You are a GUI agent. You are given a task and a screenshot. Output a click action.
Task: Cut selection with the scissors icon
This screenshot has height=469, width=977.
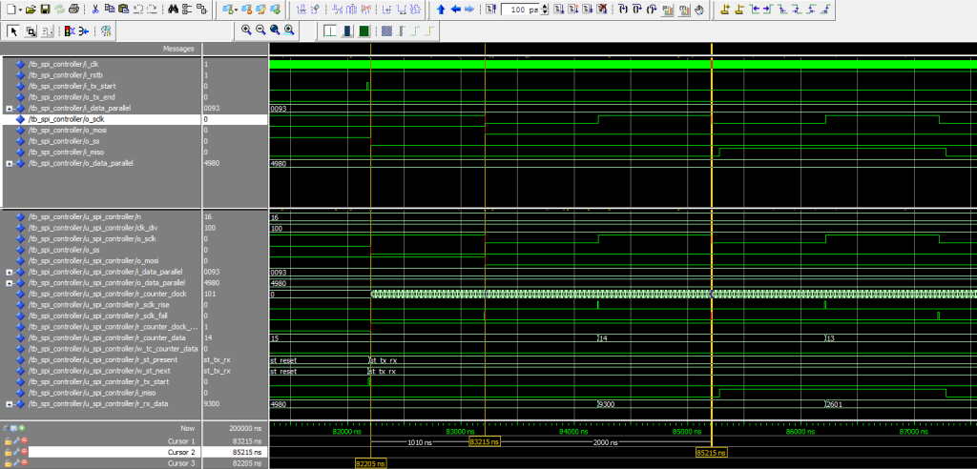point(95,10)
